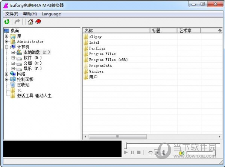Select 库 in the folder tree
The width and height of the screenshot is (225, 167).
(x=19, y=36)
